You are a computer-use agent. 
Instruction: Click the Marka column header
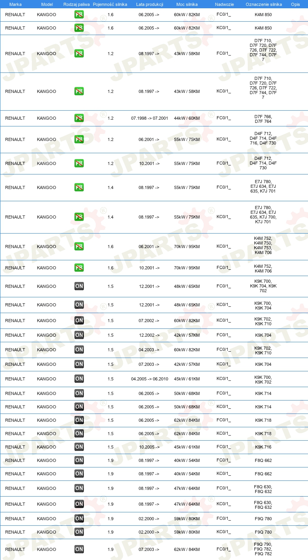point(15,4)
